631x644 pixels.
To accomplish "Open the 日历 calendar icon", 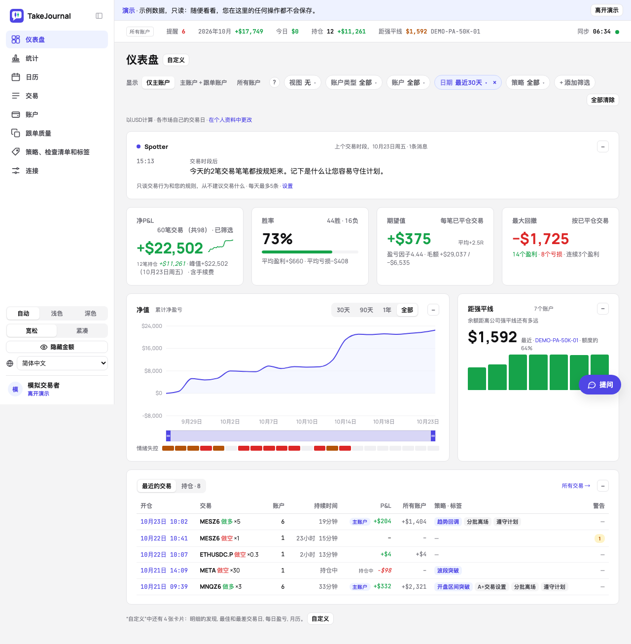I will coord(16,77).
